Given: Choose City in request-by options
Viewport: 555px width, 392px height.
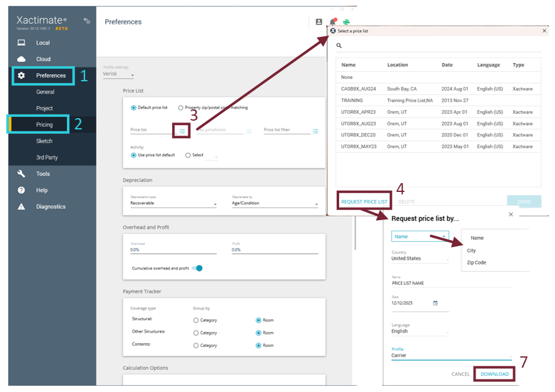Looking at the screenshot, I should coord(471,251).
